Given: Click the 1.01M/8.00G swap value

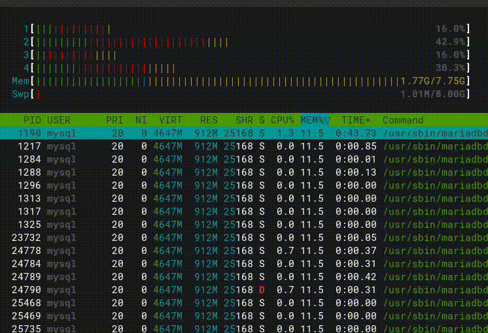Looking at the screenshot, I should click(x=432, y=94).
